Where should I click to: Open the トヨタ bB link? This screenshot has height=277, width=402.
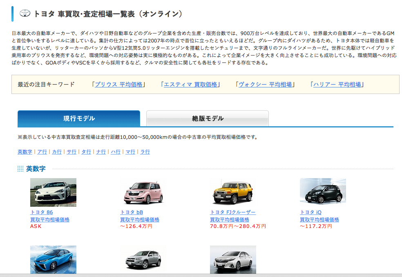point(132,212)
